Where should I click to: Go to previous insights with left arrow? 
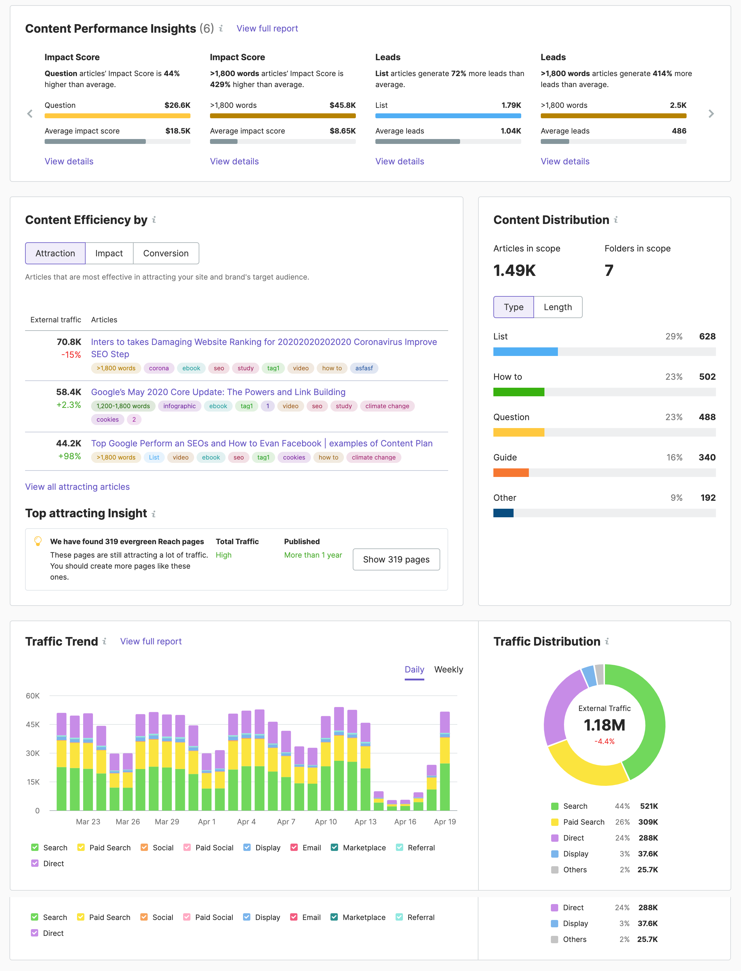coord(30,114)
